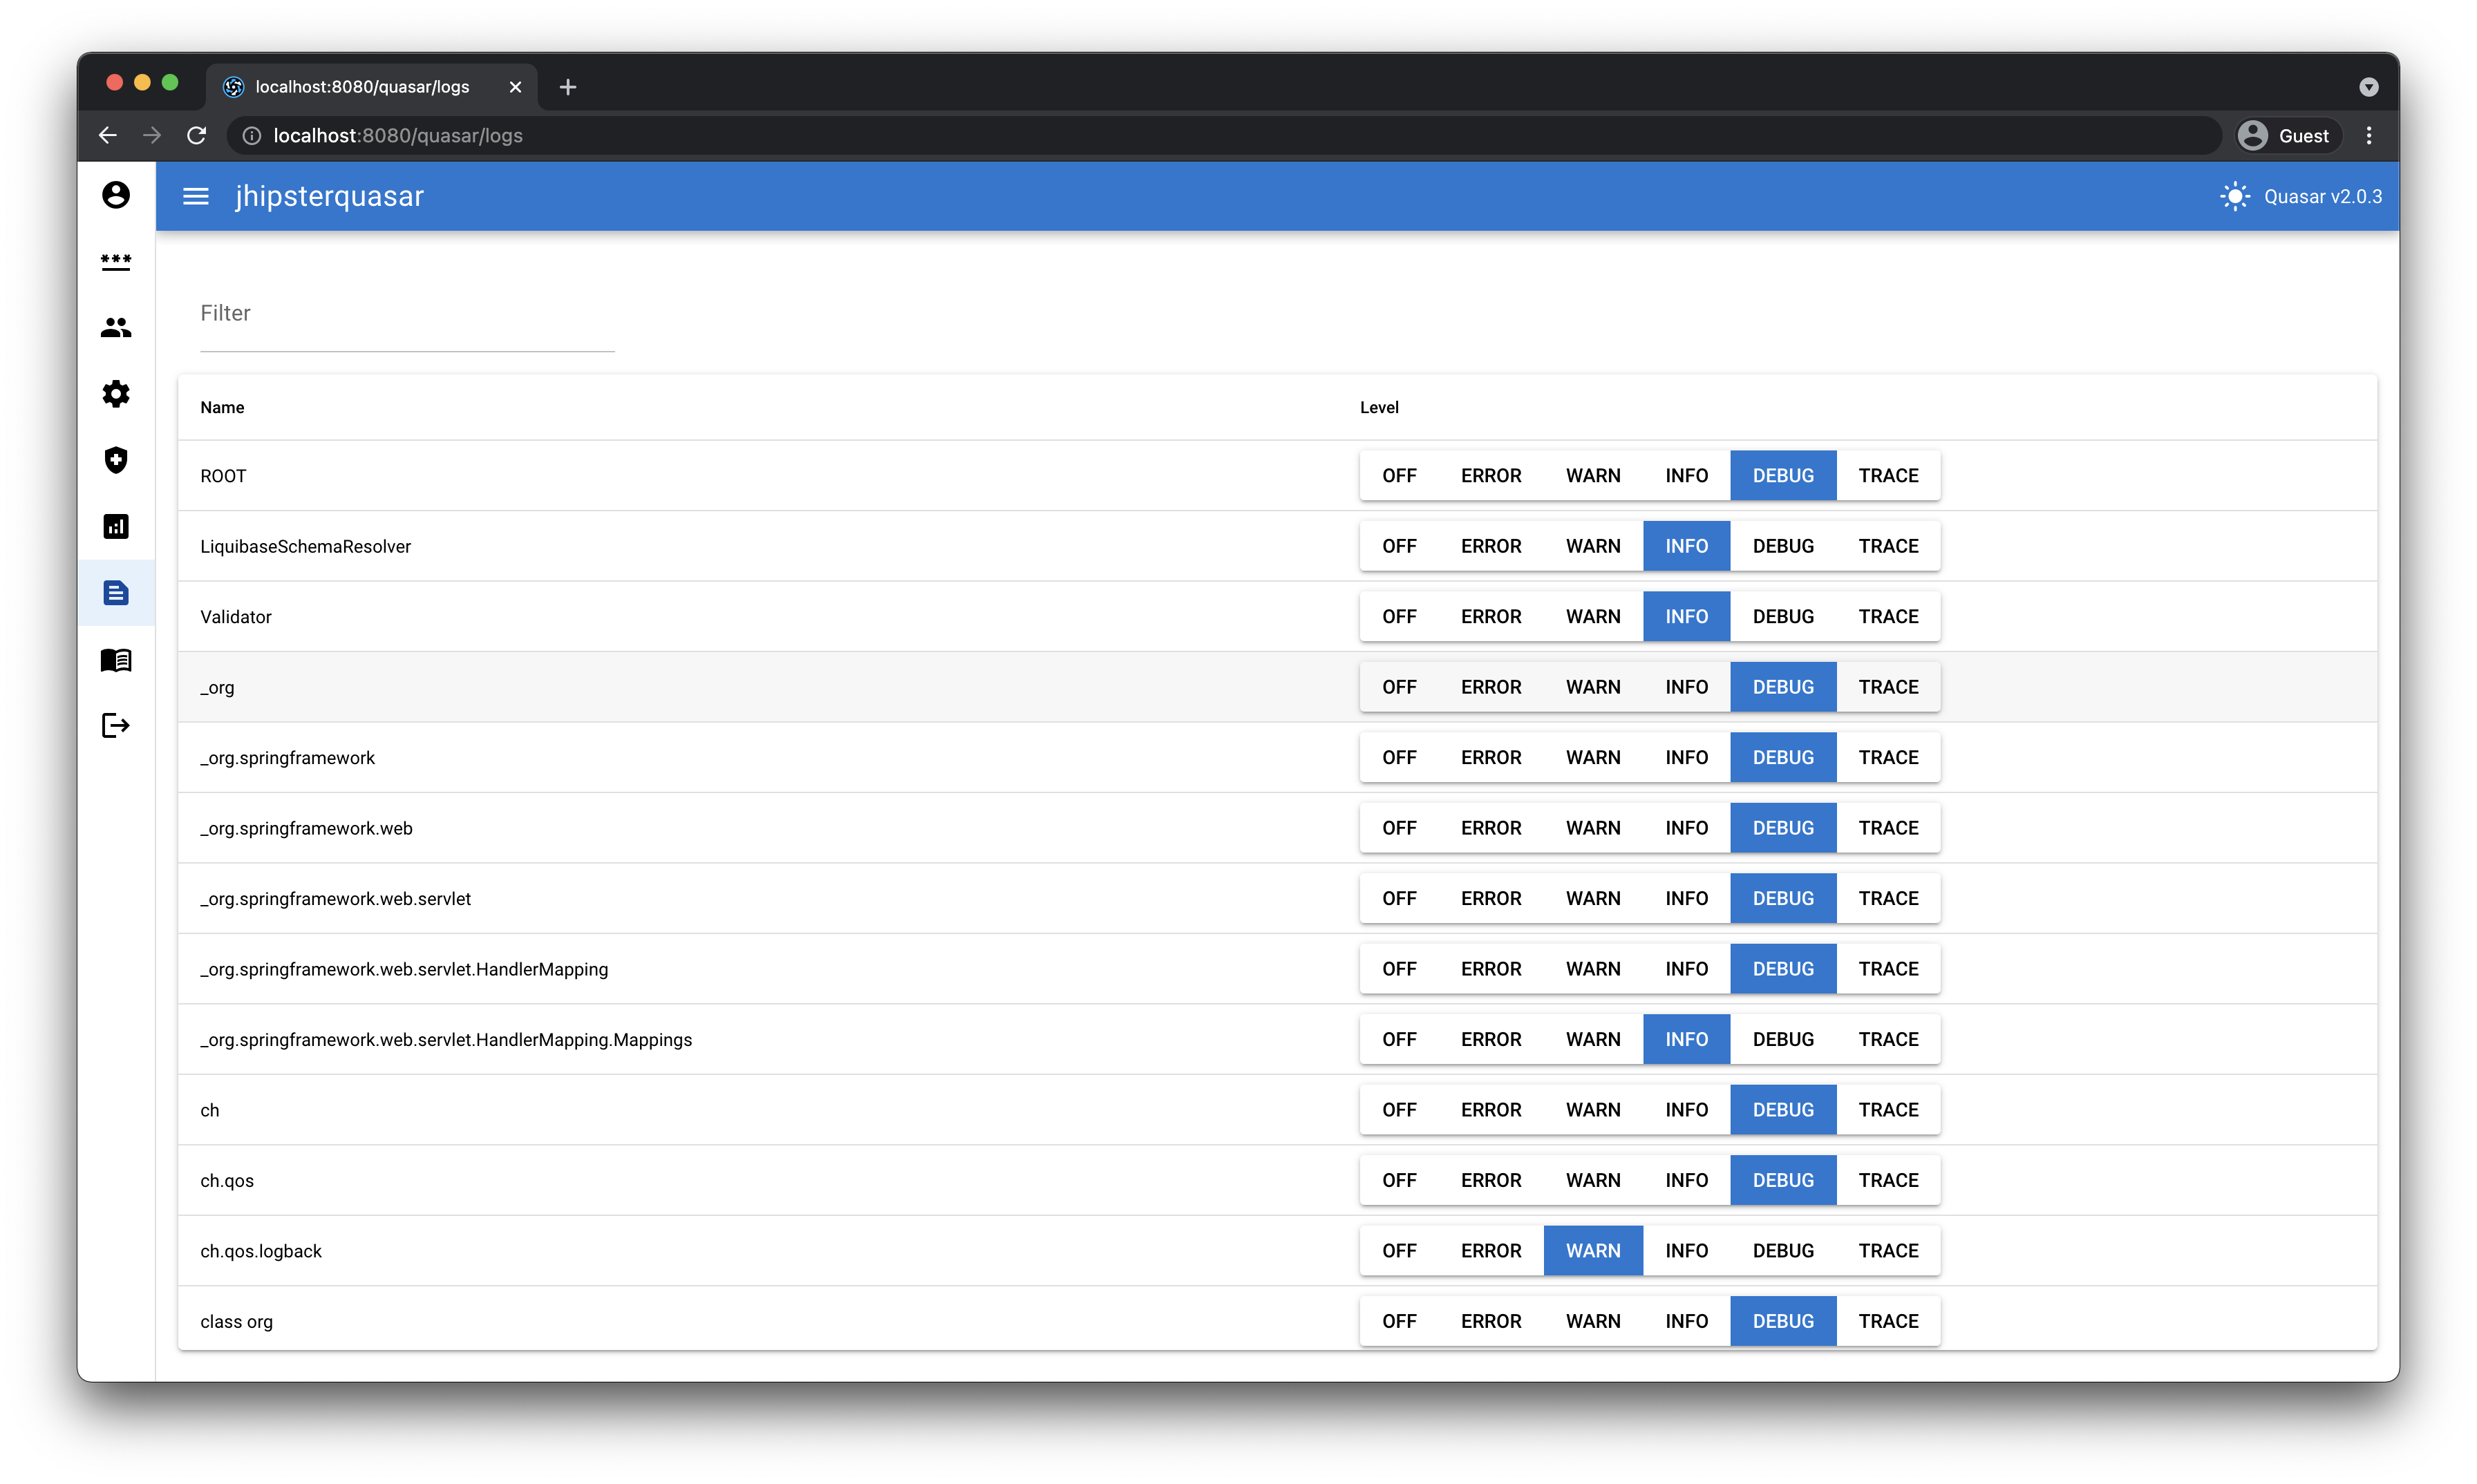The height and width of the screenshot is (1484, 2477).
Task: Toggle the hamburger menu drawer
Action: (196, 197)
